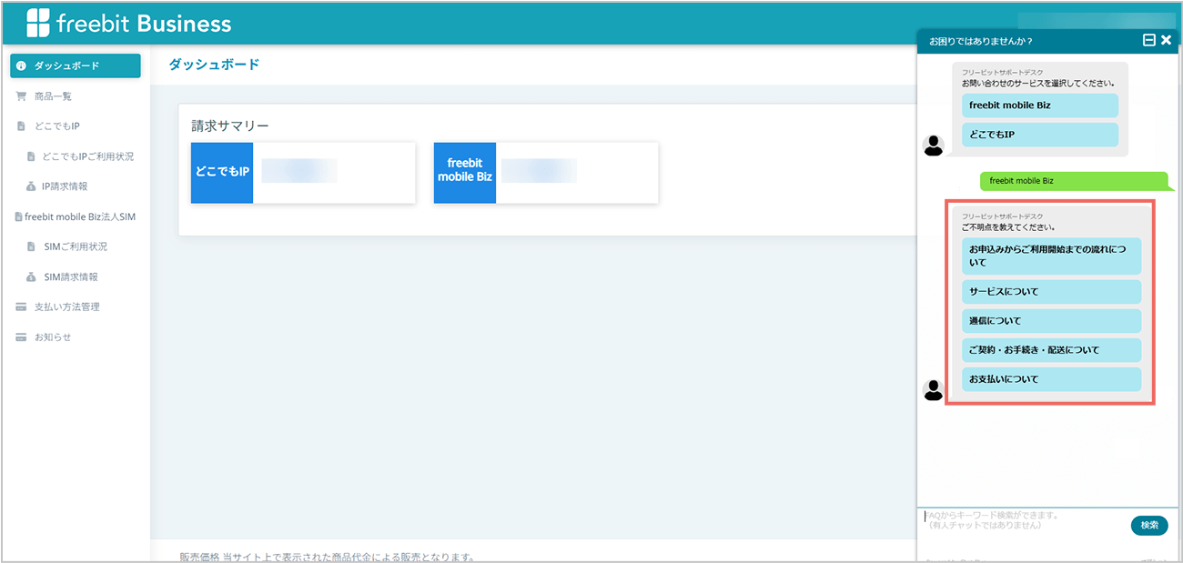Click the freebit Business logo
The image size is (1183, 563).
click(128, 23)
